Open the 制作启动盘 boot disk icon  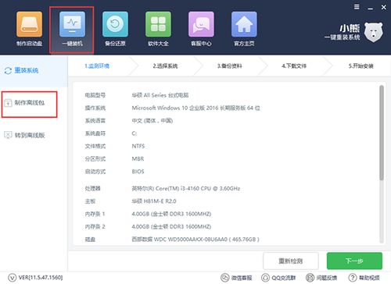point(29,24)
